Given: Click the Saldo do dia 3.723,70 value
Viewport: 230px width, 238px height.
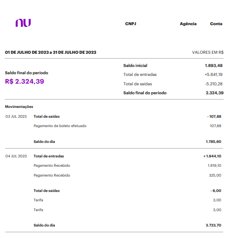Looking at the screenshot, I should (213, 225).
